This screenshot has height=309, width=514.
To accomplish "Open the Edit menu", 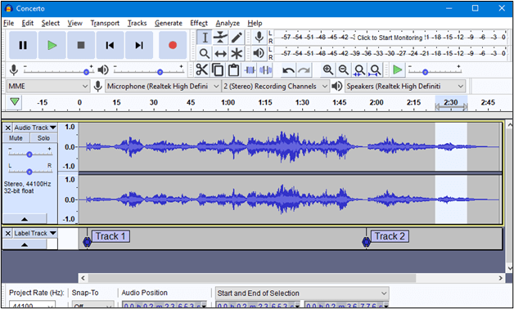I will (28, 23).
